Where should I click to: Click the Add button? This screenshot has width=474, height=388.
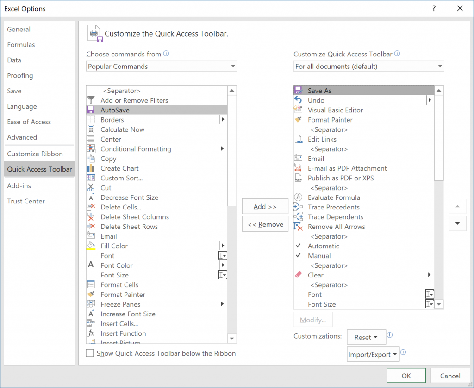[x=265, y=206]
